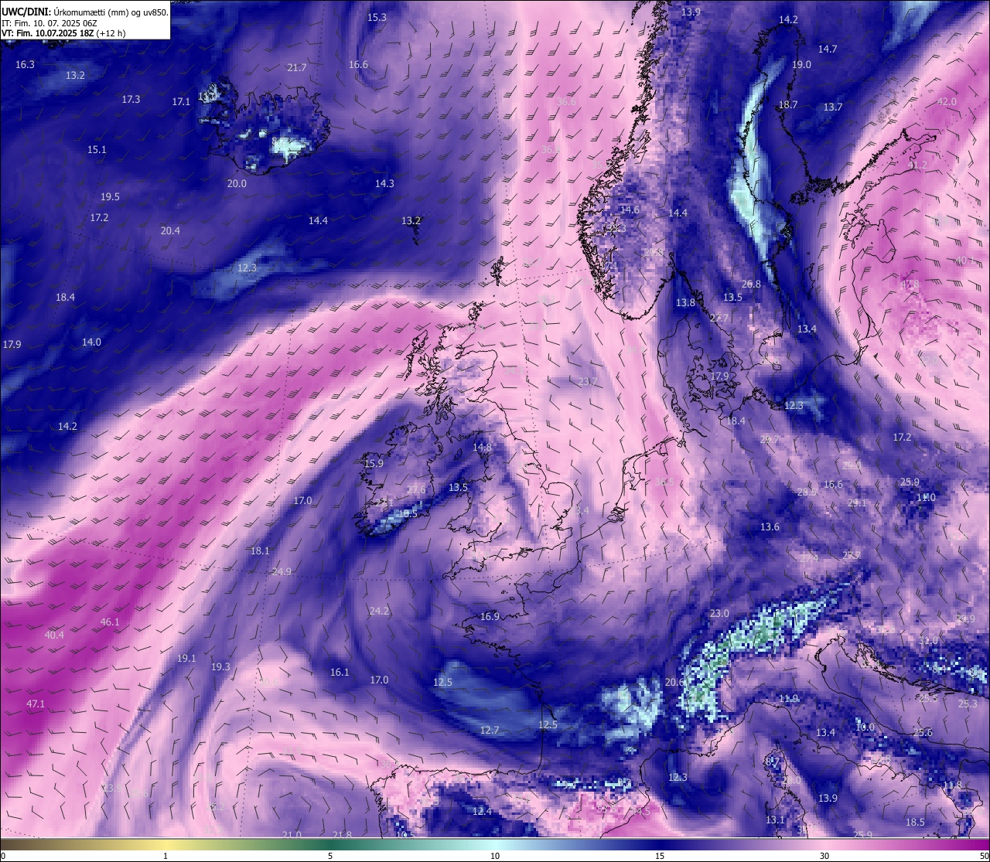Click the VT valid time 18Z line
The height and width of the screenshot is (862, 990).
coord(63,33)
